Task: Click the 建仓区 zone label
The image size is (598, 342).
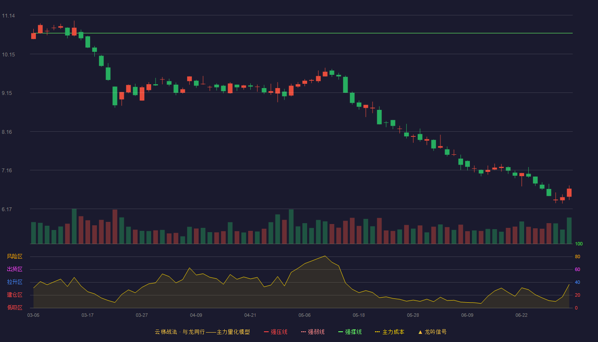Action: (x=15, y=295)
